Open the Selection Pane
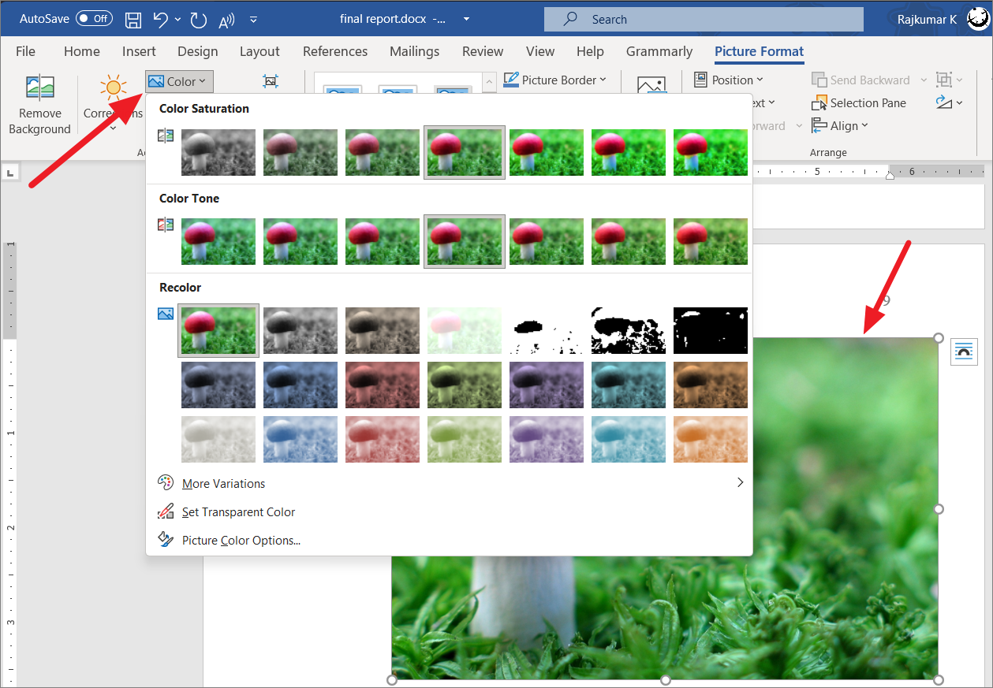 coord(859,103)
